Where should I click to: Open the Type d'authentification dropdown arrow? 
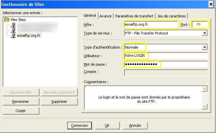205,47
